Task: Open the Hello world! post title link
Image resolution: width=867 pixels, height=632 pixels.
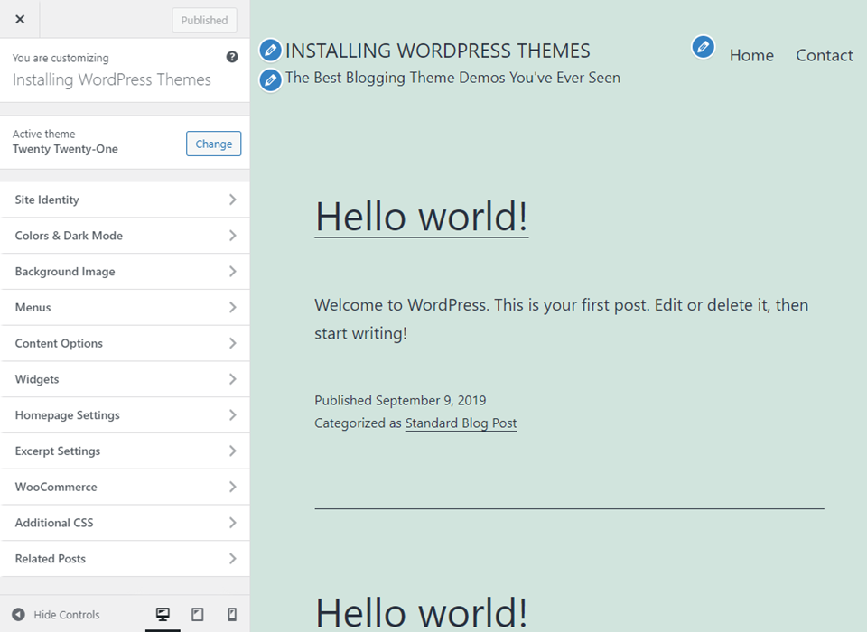Action: (x=421, y=217)
